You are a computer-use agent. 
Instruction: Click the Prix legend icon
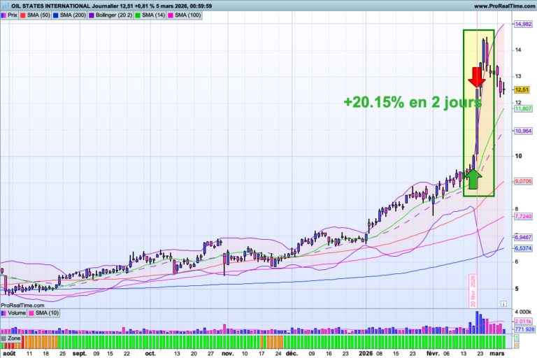(5, 15)
